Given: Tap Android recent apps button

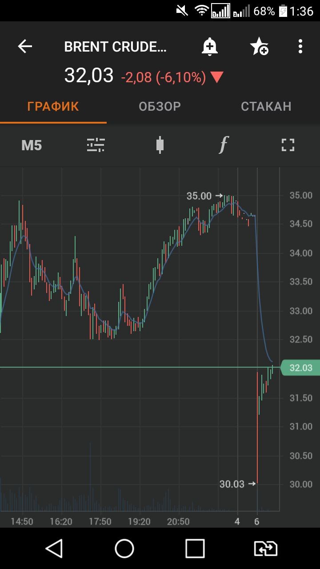Looking at the screenshot, I should point(195,549).
